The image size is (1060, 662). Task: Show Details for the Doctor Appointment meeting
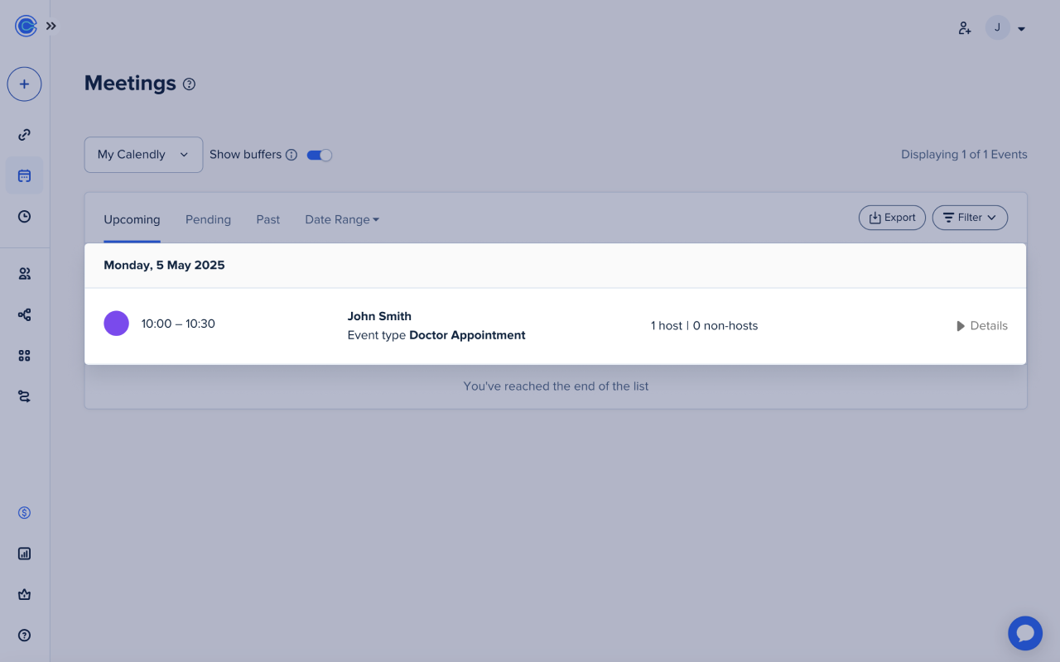click(981, 325)
